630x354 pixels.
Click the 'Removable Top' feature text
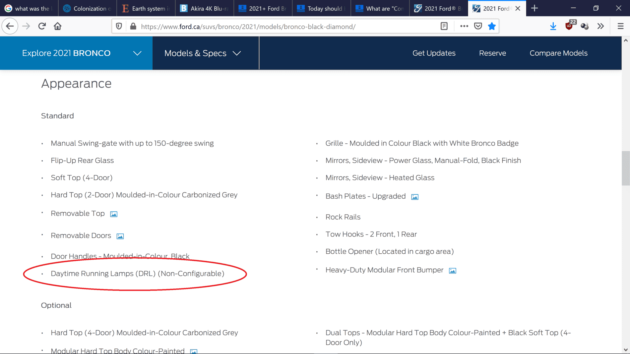click(x=78, y=214)
